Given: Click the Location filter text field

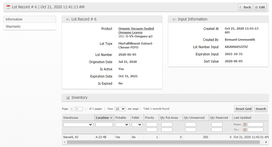Looking at the screenshot, I should click(104, 125).
